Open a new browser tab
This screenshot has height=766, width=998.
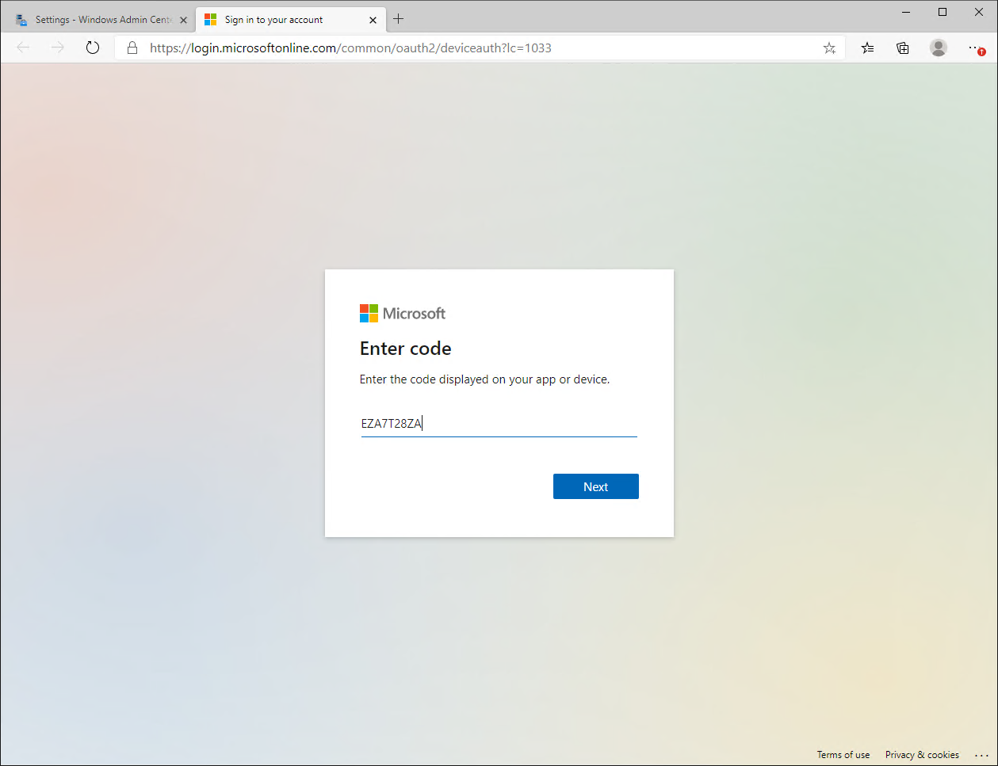399,19
